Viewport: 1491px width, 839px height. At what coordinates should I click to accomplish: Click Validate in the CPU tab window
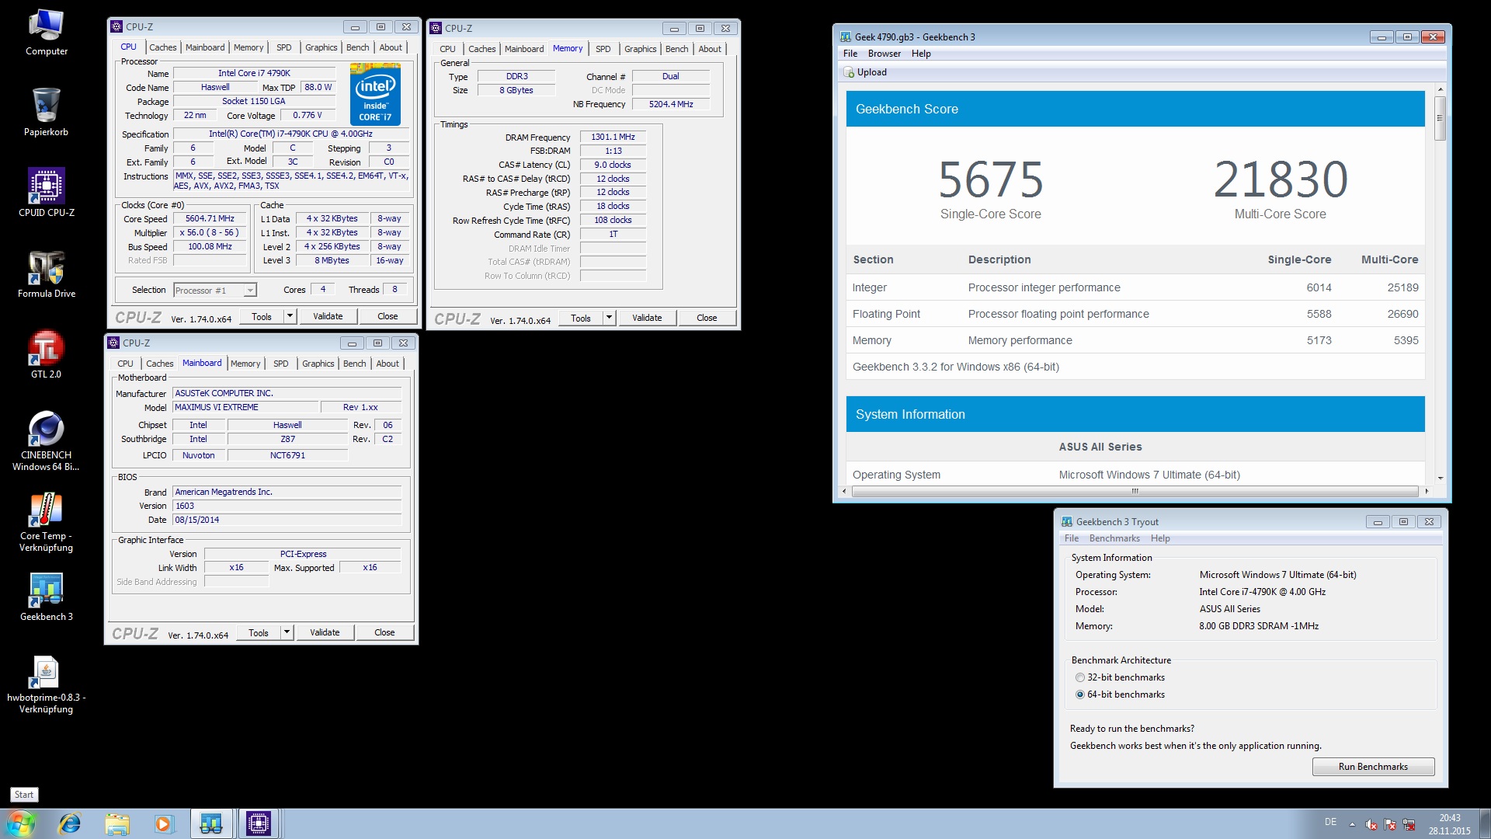328,316
